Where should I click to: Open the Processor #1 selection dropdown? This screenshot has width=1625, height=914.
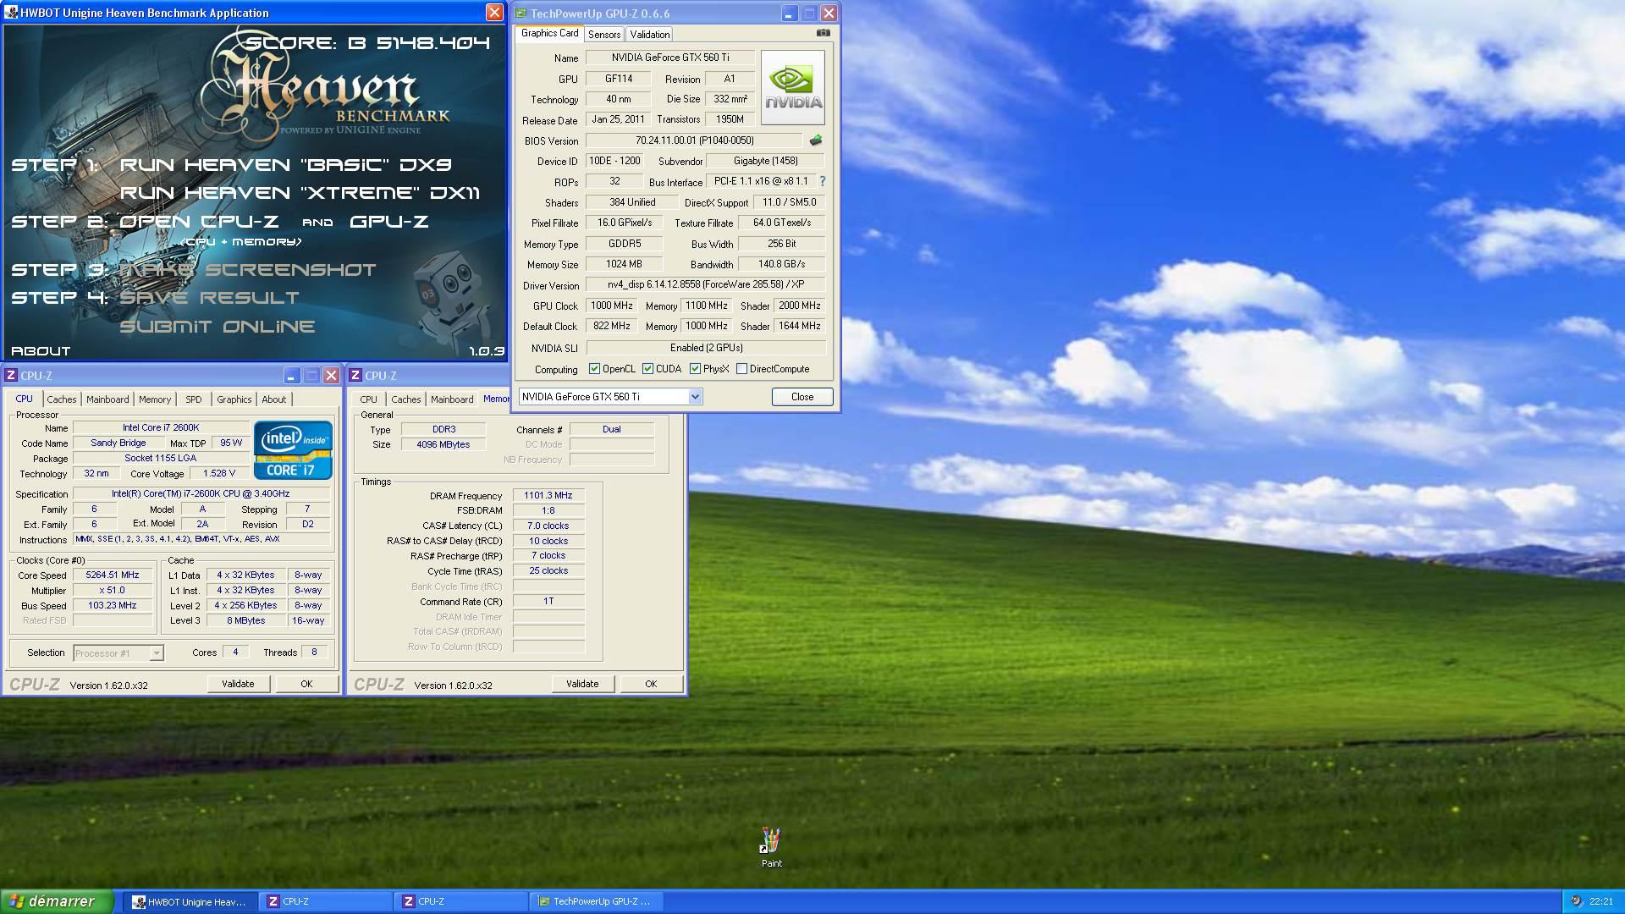coord(118,653)
